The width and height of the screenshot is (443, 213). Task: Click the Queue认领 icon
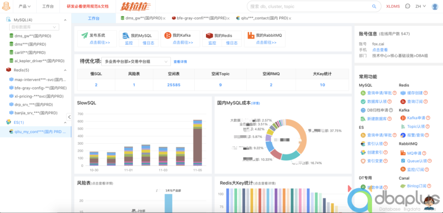(403, 161)
